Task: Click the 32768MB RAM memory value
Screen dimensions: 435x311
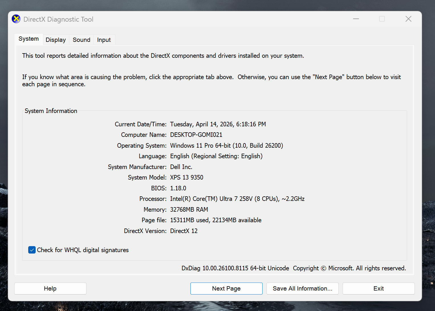Action: [x=189, y=209]
